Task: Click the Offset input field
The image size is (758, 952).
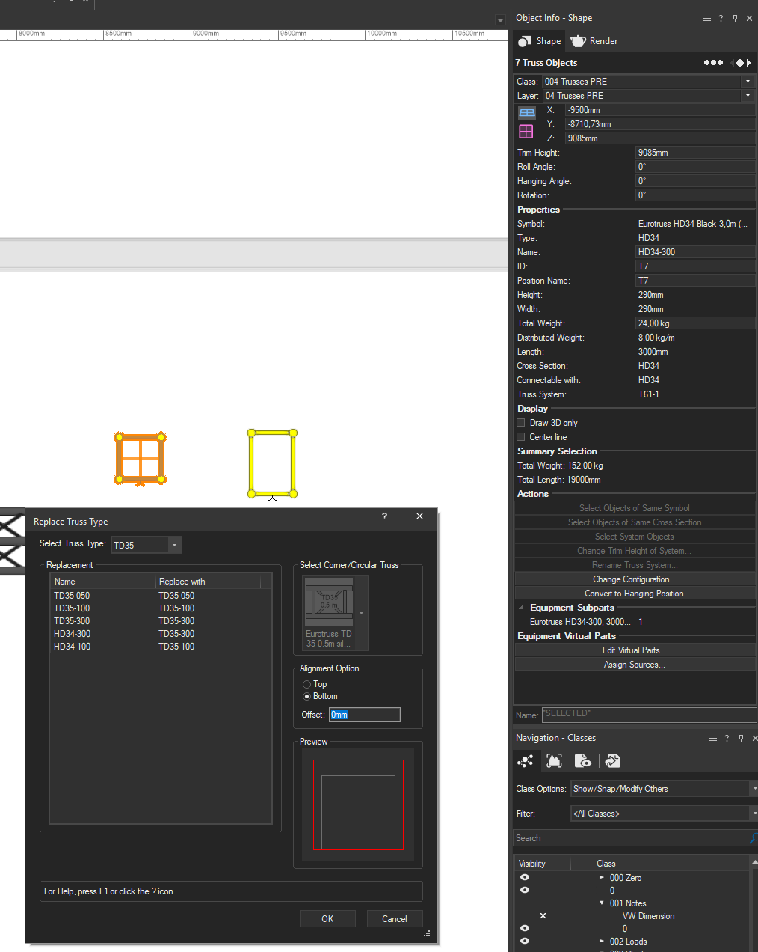Action: click(365, 715)
